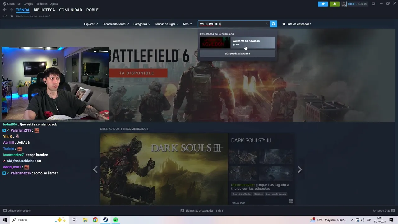Open Task View in taskbar
398x224 pixels.
[75, 220]
